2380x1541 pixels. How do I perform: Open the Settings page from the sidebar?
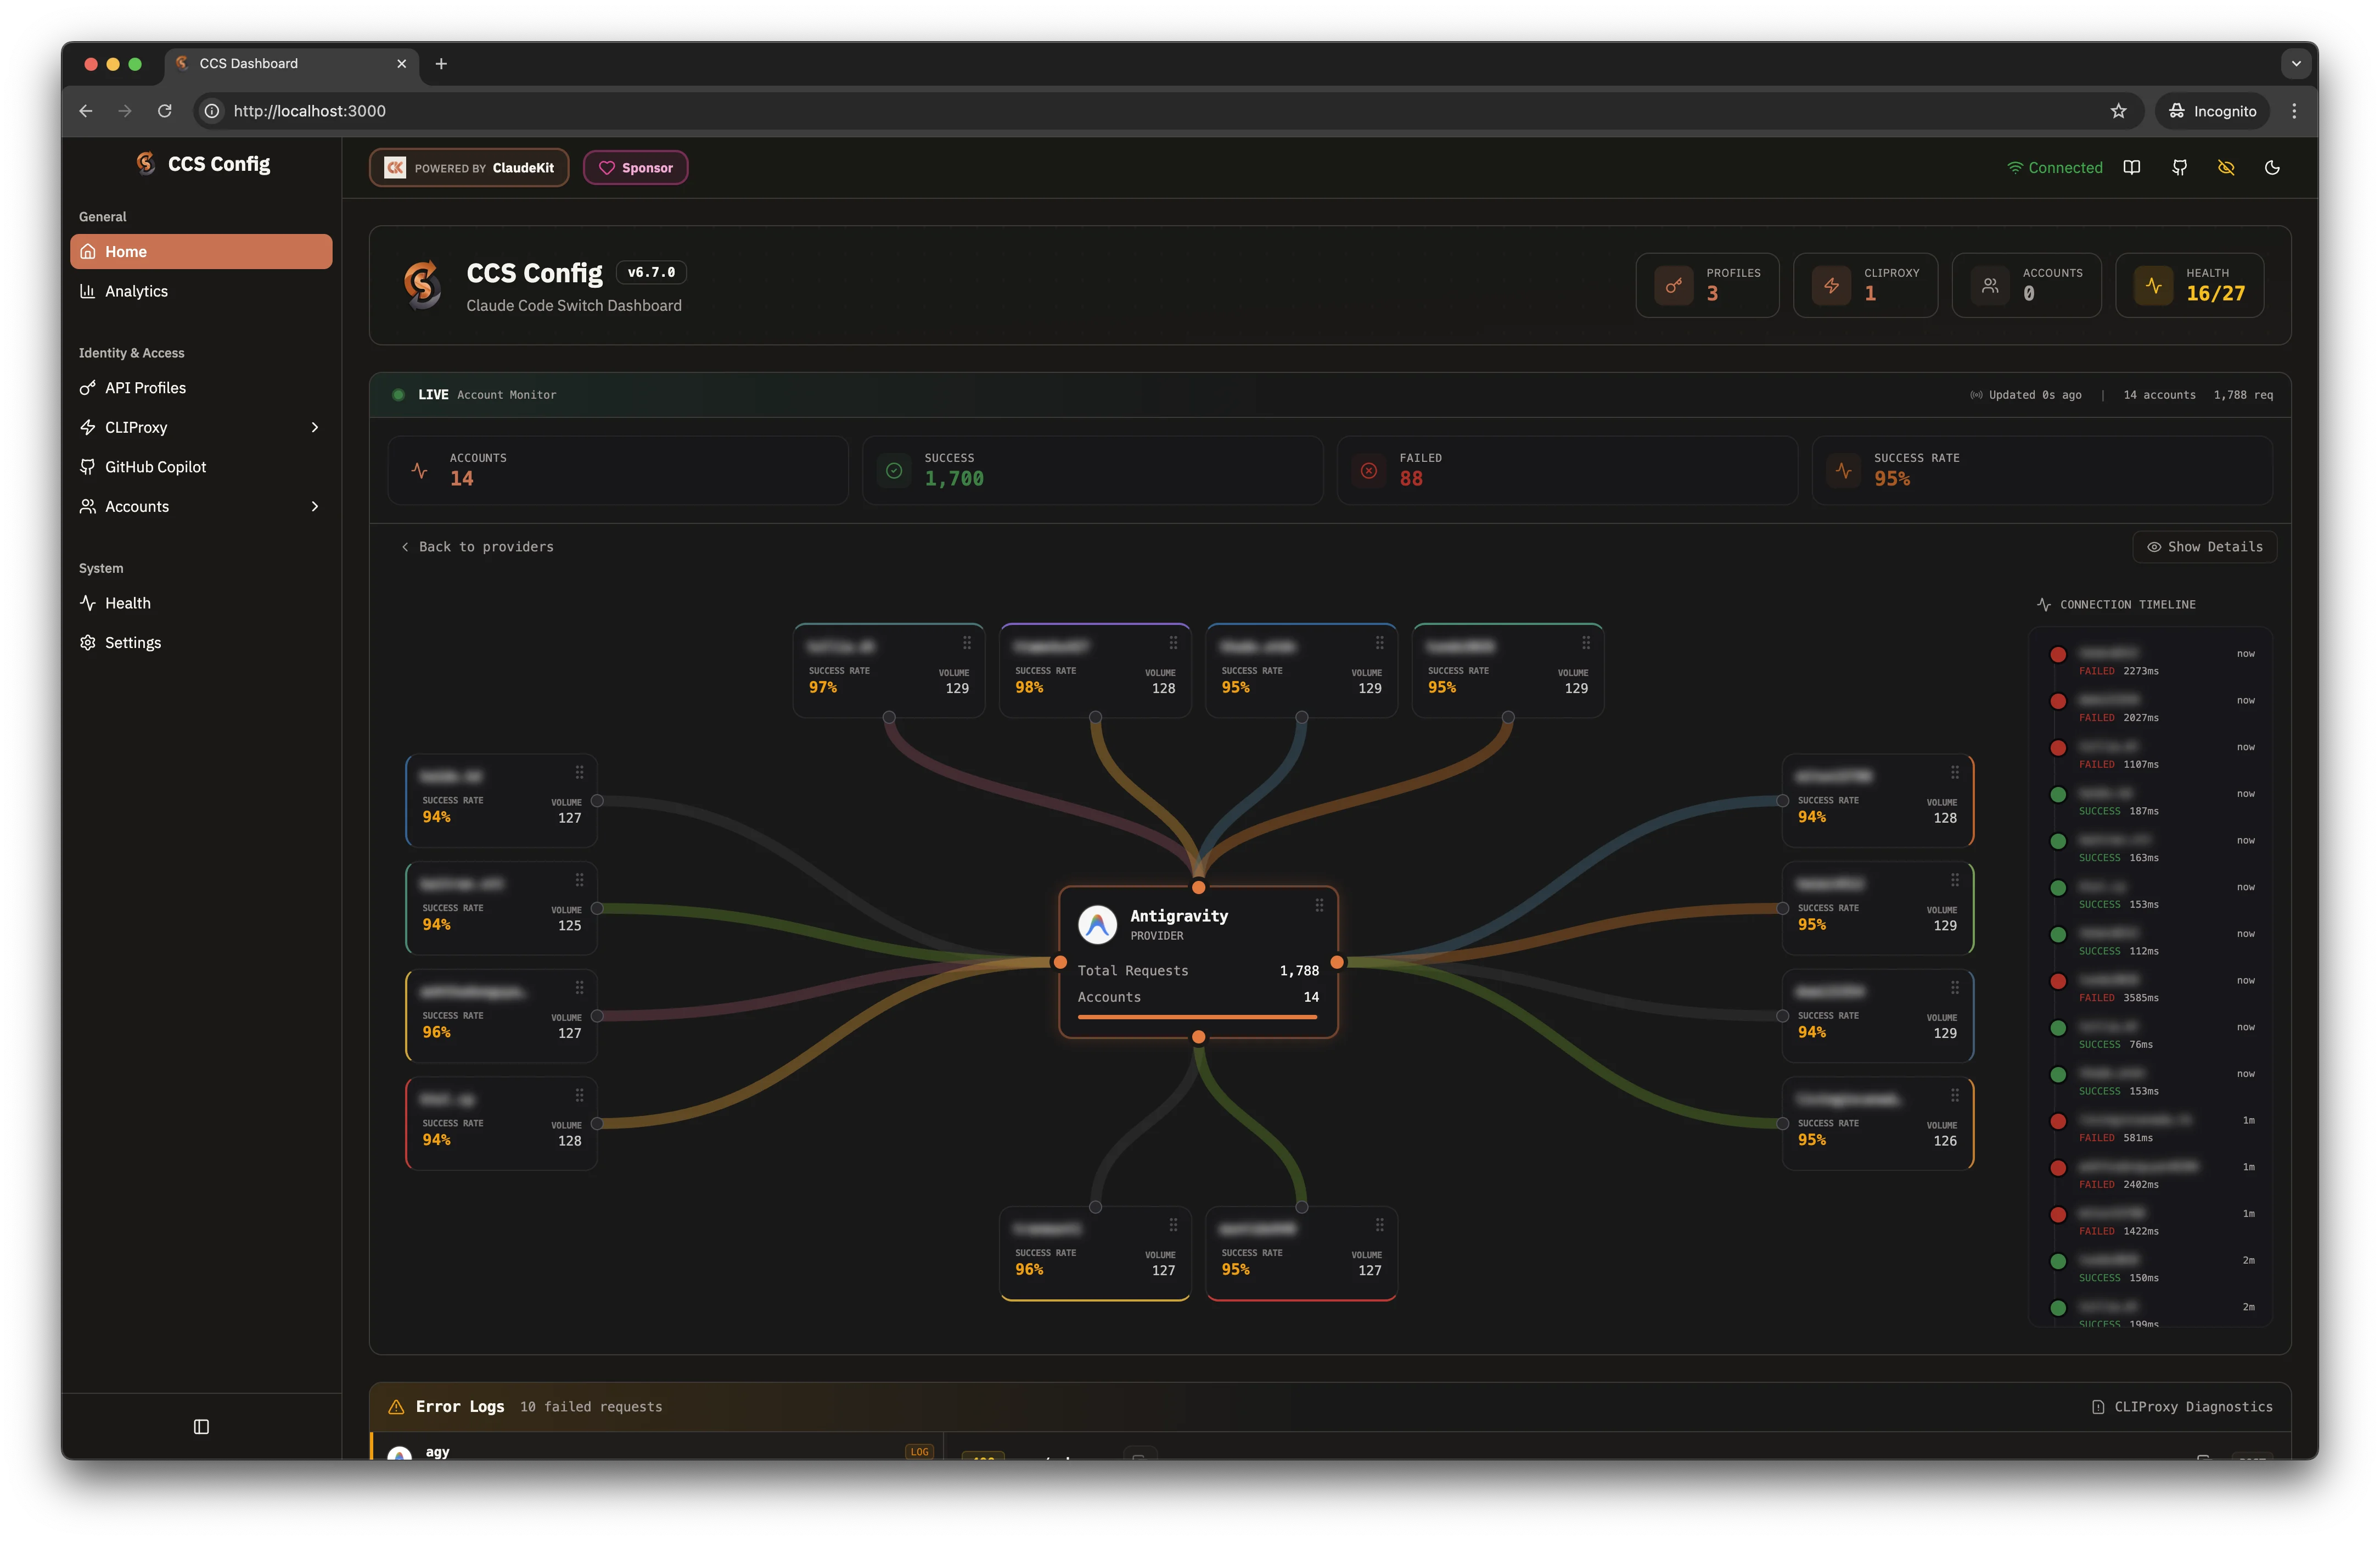tap(133, 641)
